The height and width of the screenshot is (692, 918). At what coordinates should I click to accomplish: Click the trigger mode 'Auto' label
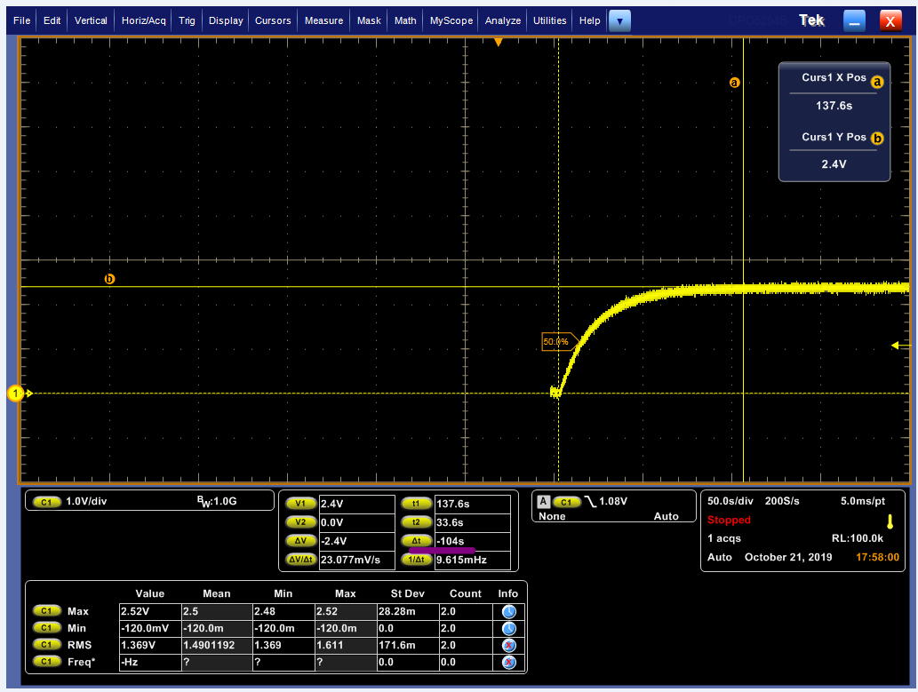point(666,516)
